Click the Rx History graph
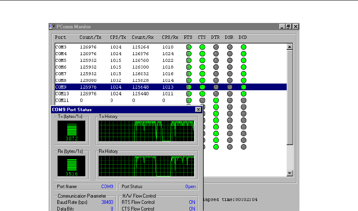The image size is (358, 211). 146,166
